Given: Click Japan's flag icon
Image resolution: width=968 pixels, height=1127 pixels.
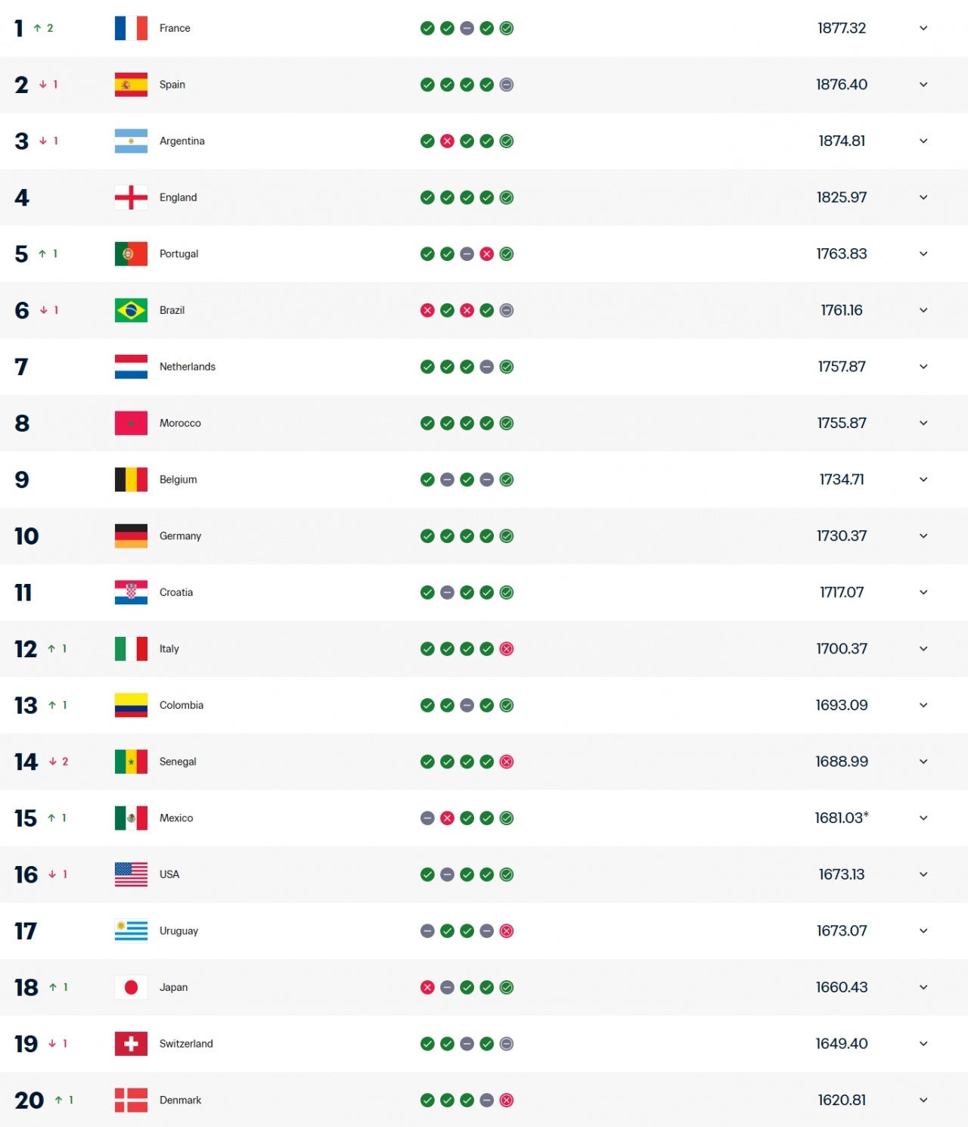Looking at the screenshot, I should (x=131, y=987).
